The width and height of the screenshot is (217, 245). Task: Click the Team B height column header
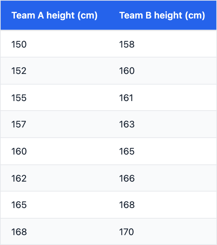point(162,16)
